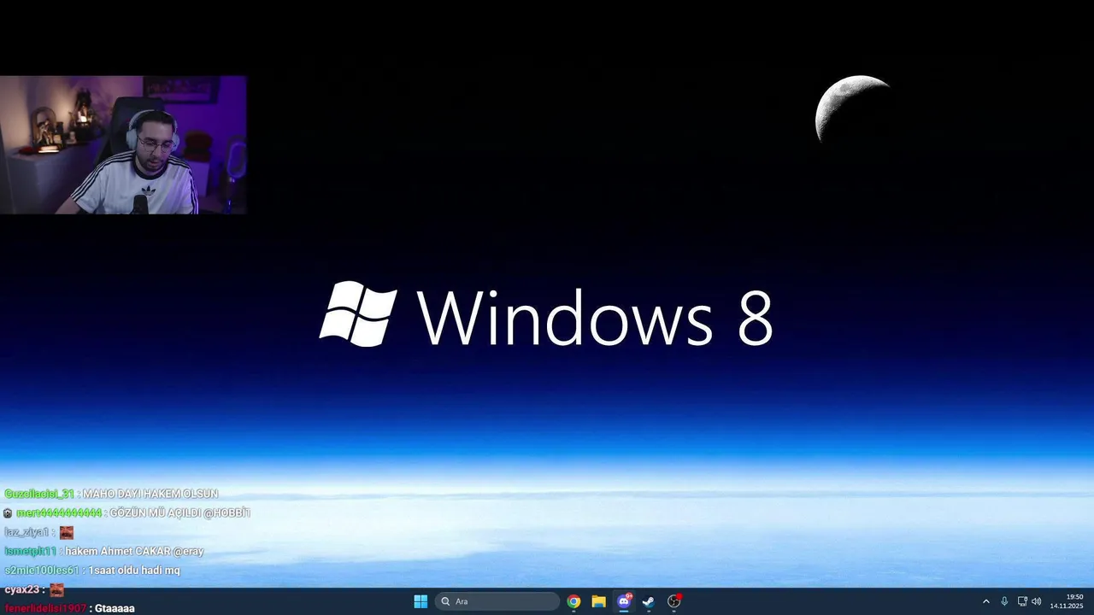The width and height of the screenshot is (1094, 615).
Task: Click chat username cyax23
Action: coord(22,589)
